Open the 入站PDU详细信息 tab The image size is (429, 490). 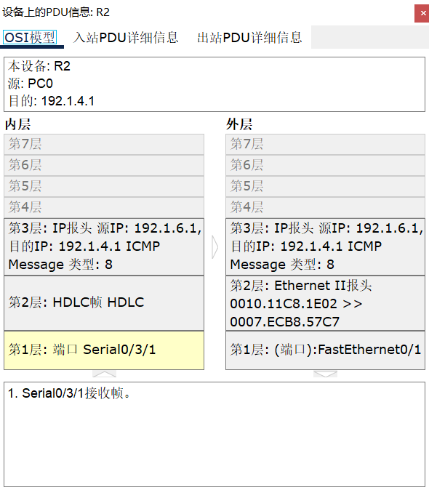pyautogui.click(x=126, y=38)
